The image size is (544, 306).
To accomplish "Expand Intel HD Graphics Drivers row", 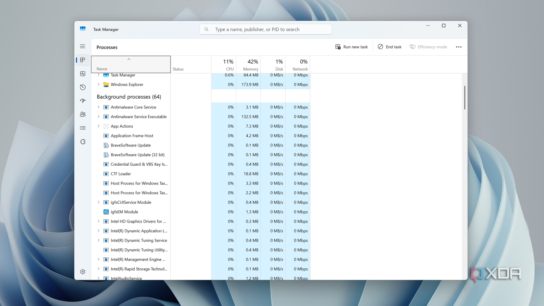I will (x=98, y=221).
